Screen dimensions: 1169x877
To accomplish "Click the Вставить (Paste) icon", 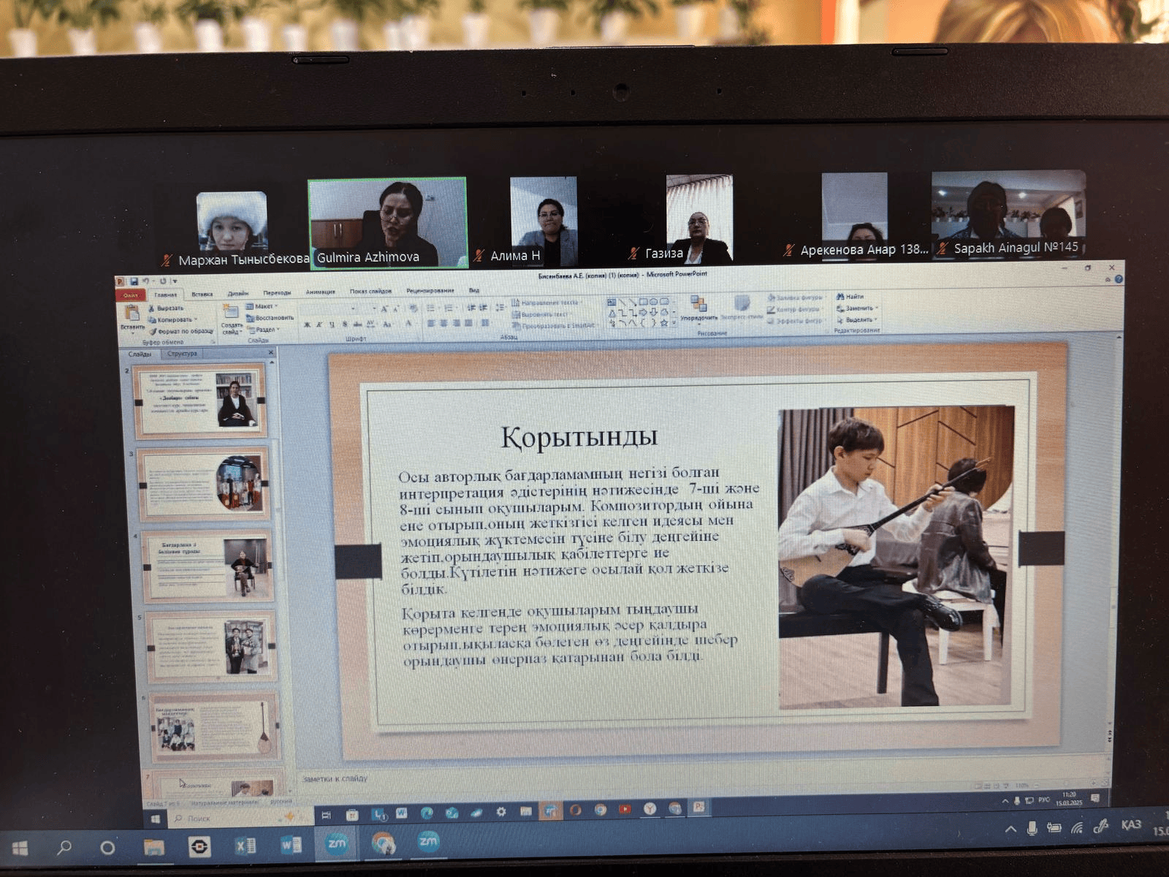I will click(132, 314).
